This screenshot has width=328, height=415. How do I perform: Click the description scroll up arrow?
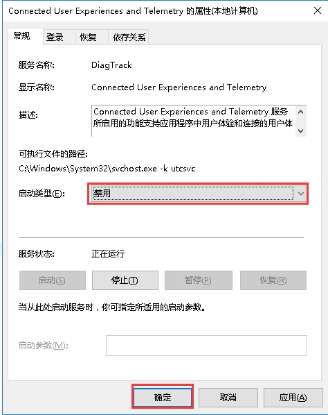click(x=300, y=112)
